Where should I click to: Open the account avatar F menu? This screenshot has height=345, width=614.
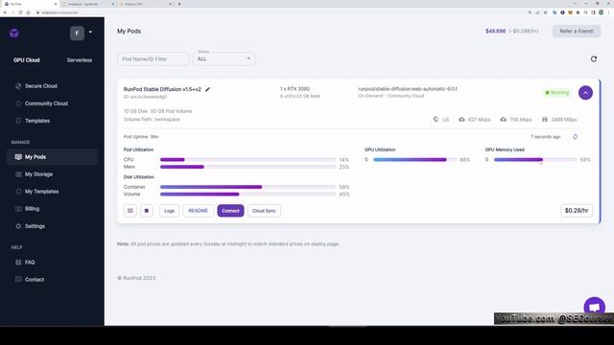point(77,34)
